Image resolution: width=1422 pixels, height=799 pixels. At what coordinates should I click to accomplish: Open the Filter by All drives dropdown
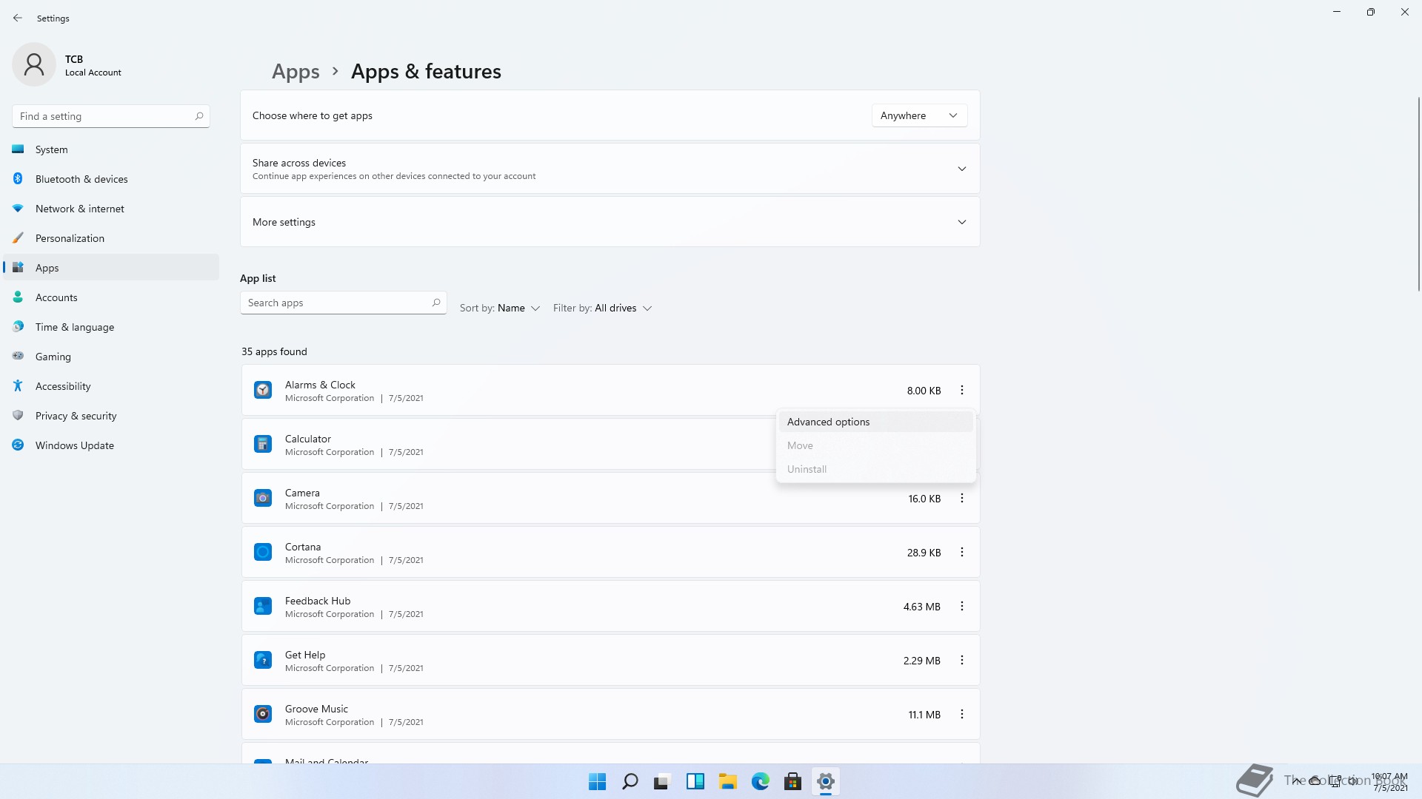(x=602, y=308)
